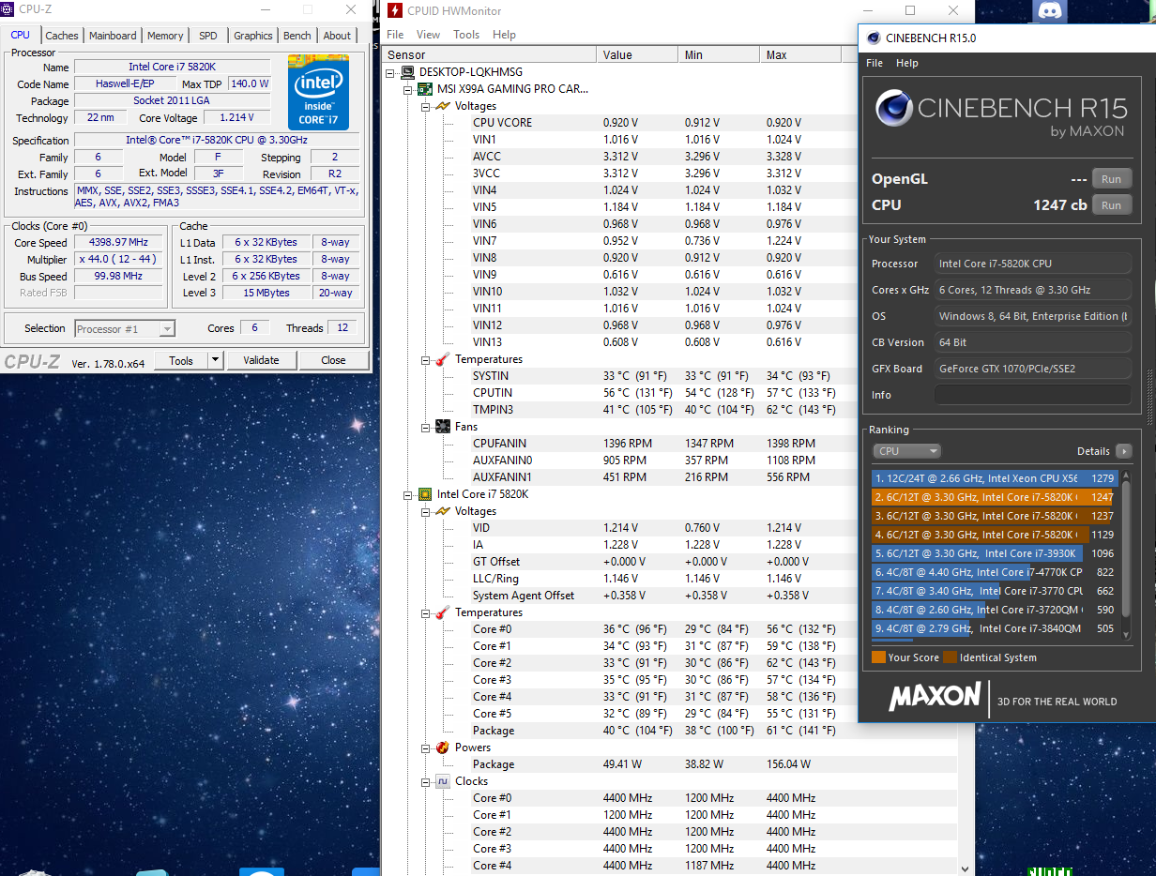Image resolution: width=1156 pixels, height=876 pixels.
Task: Click the Powers flame icon
Action: [442, 748]
